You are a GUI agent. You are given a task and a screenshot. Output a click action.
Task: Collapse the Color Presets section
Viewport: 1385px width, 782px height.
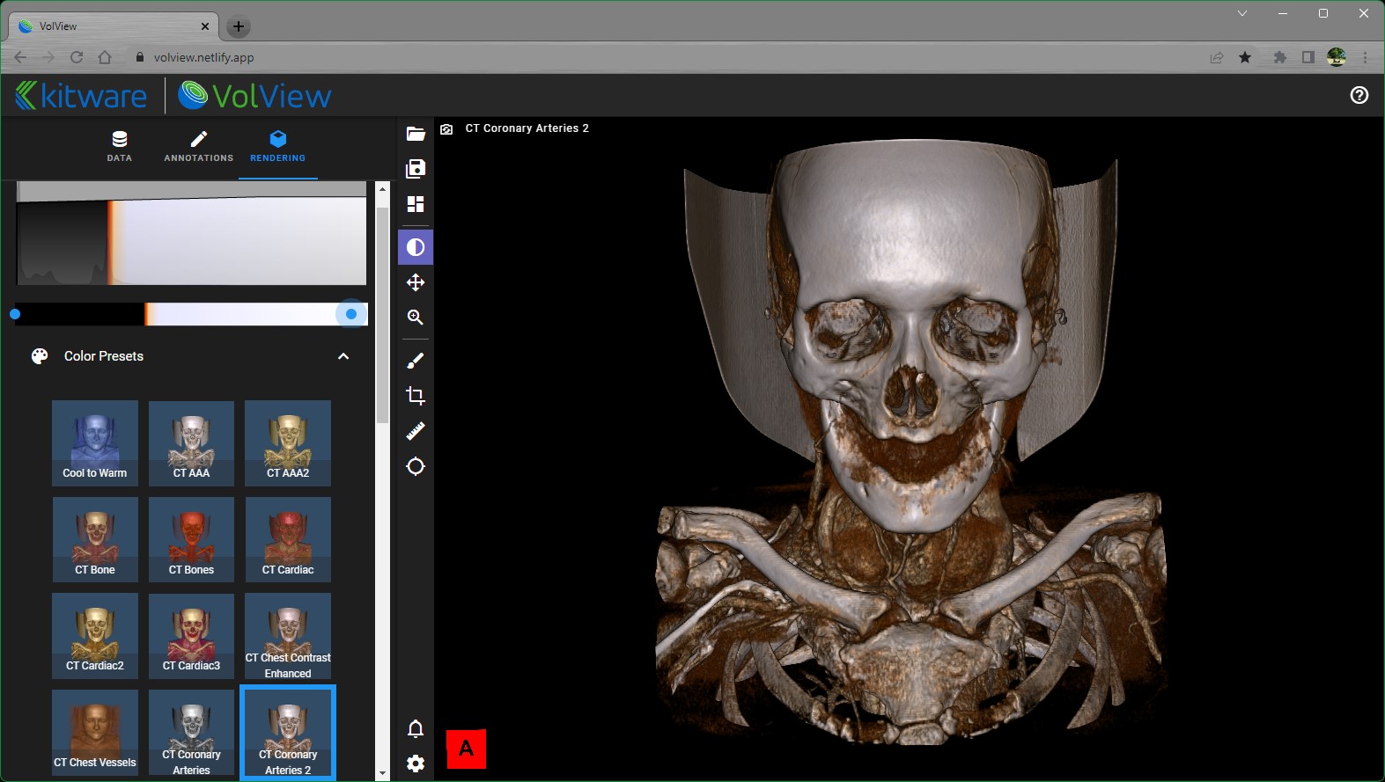click(343, 356)
